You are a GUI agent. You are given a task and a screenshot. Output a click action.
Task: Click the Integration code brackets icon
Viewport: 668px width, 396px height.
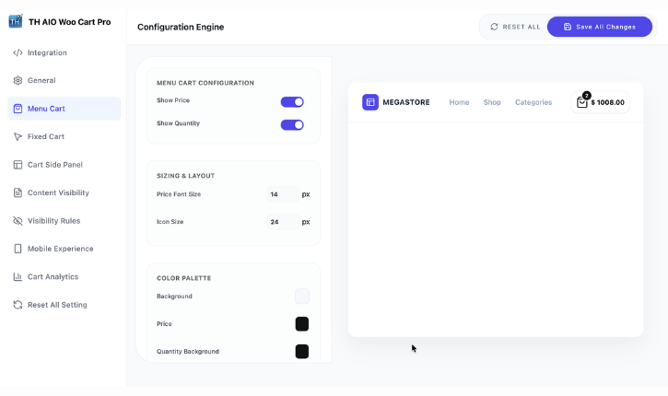click(18, 52)
